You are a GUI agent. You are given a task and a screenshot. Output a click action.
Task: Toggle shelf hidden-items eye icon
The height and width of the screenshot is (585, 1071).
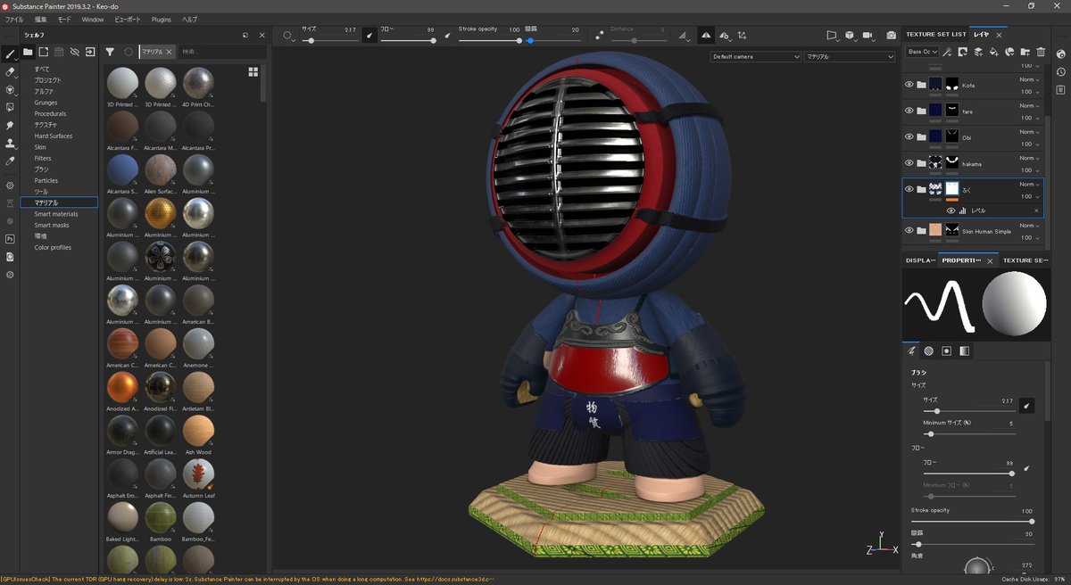(75, 52)
